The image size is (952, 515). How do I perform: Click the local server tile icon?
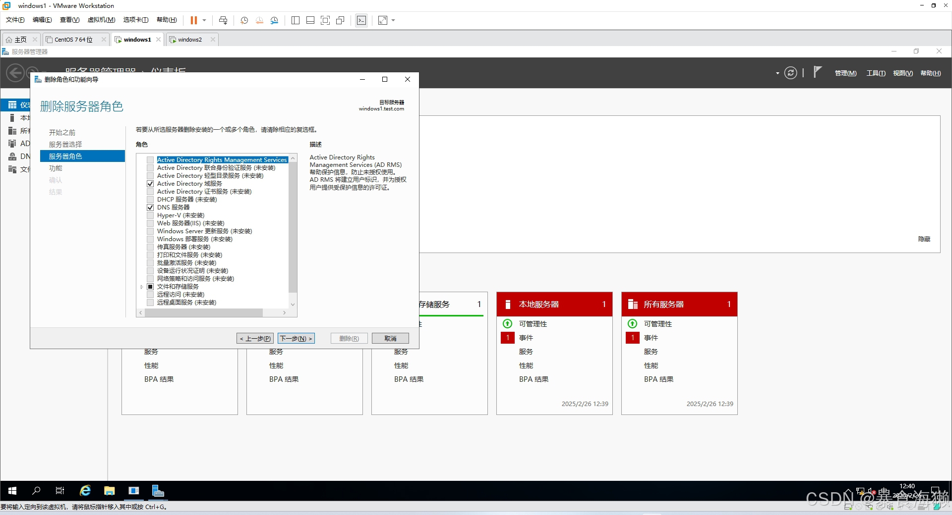point(507,304)
